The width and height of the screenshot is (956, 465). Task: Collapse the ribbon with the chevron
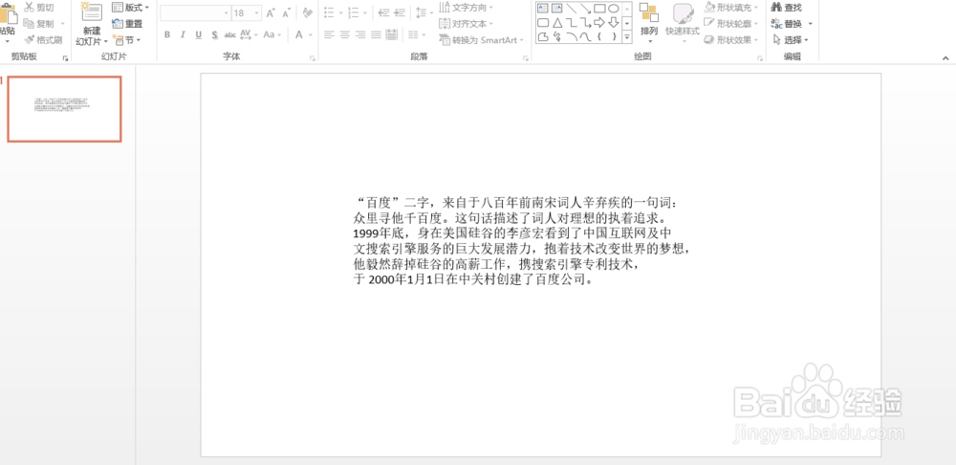(x=945, y=58)
